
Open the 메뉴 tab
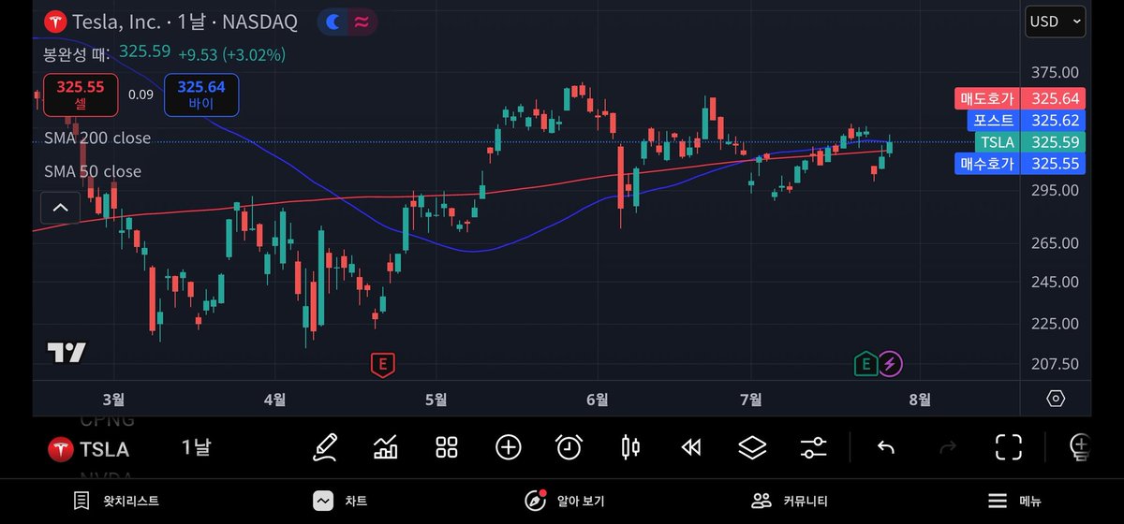(x=1014, y=501)
